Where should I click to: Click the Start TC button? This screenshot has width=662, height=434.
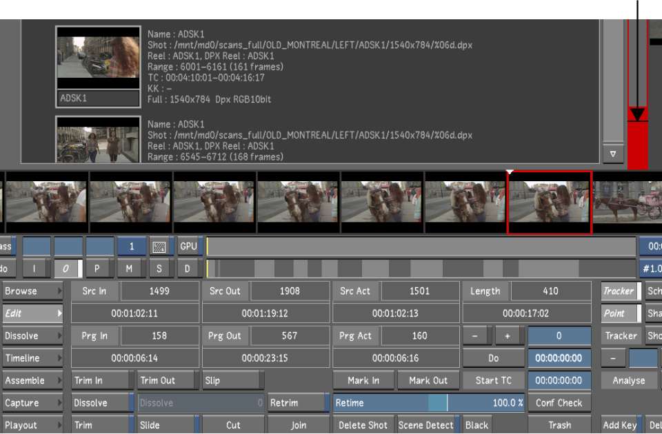[494, 380]
